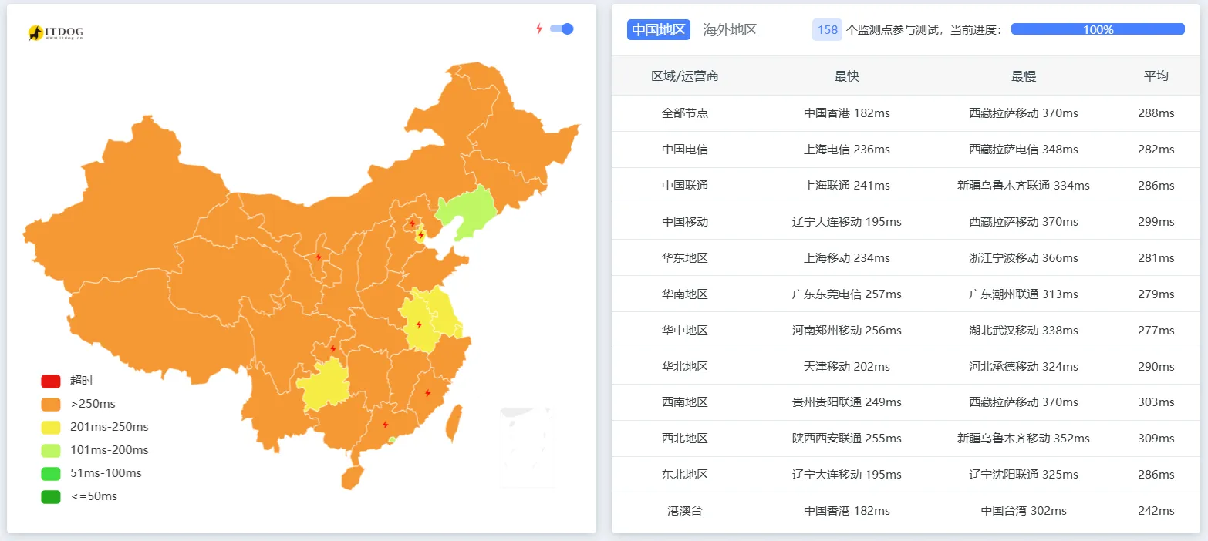The height and width of the screenshot is (541, 1208).
Task: Click the ITDOG logo
Action: pos(55,32)
